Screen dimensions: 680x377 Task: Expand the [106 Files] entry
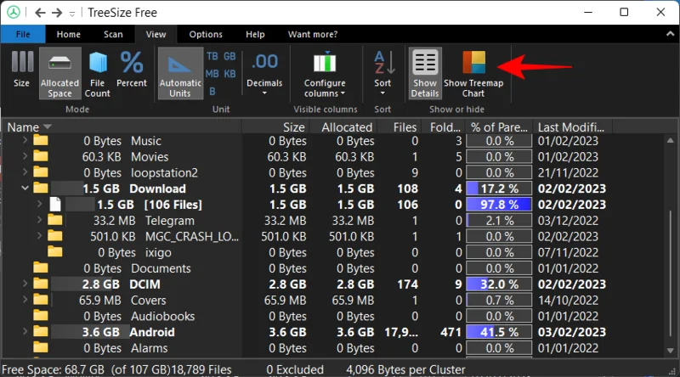[39, 204]
